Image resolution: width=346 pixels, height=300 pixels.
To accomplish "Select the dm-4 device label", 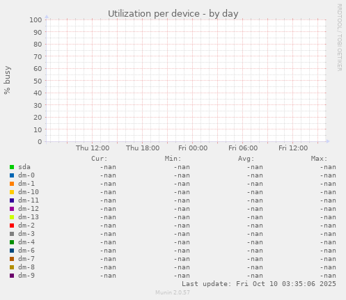I will pos(26,242).
